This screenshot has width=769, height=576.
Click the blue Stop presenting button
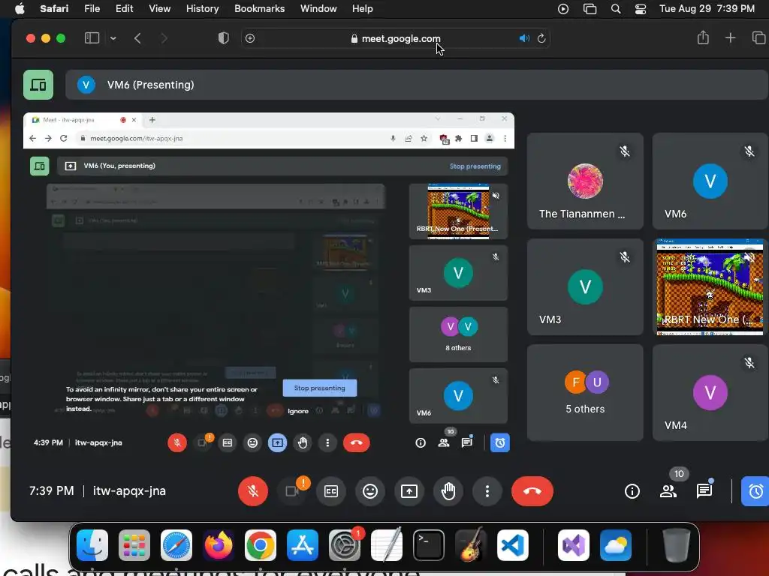(x=320, y=388)
